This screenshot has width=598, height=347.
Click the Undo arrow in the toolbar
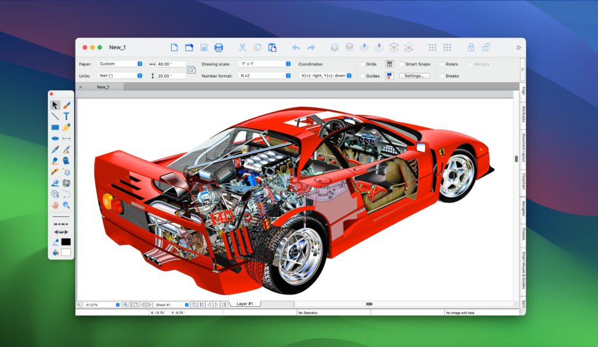(296, 48)
